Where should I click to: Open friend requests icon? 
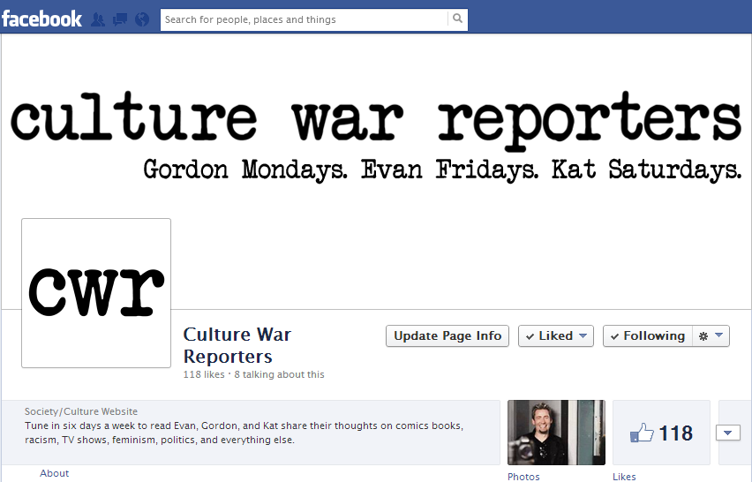[98, 19]
